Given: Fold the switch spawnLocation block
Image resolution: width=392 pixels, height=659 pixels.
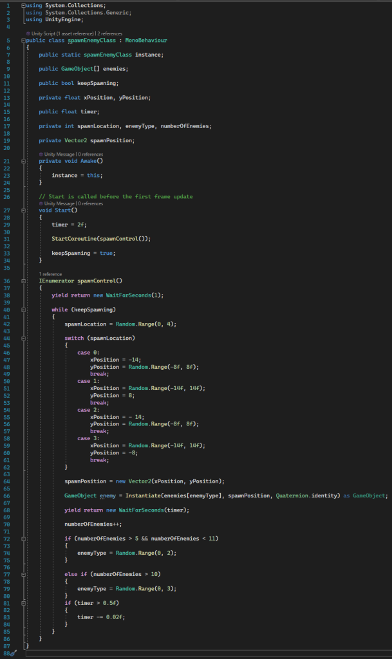Looking at the screenshot, I should tap(23, 338).
